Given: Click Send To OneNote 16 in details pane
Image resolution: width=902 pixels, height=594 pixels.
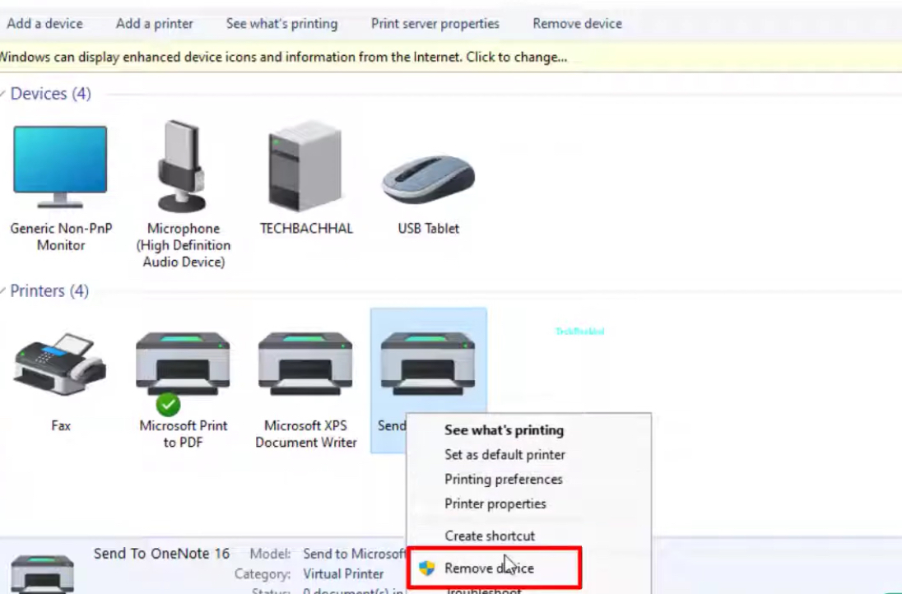Looking at the screenshot, I should [161, 554].
